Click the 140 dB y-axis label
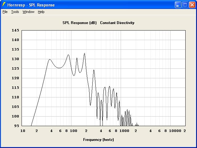Image resolution: width=197 pixels, height=148 pixels. [15, 40]
